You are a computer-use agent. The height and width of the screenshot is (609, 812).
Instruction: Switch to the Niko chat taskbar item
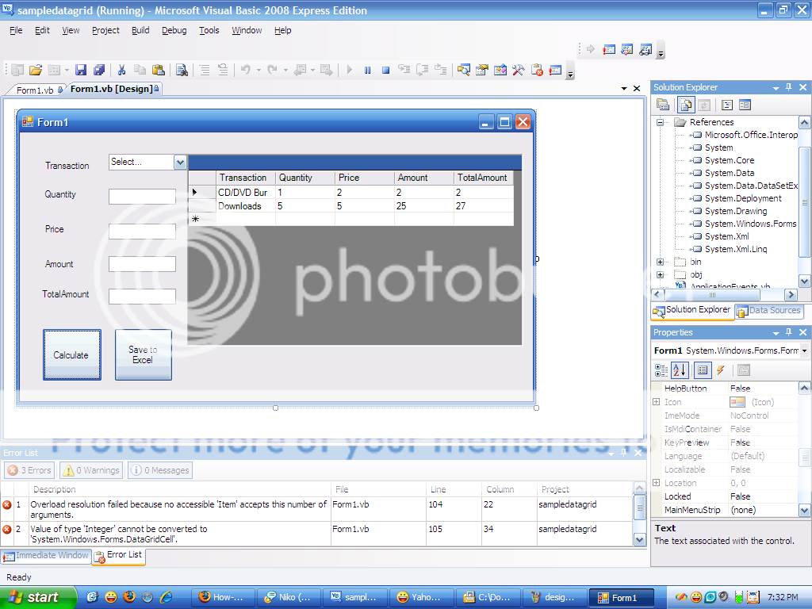coord(288,597)
